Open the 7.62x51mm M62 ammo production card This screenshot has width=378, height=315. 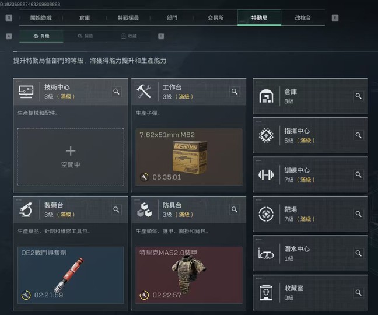pyautogui.click(x=189, y=157)
